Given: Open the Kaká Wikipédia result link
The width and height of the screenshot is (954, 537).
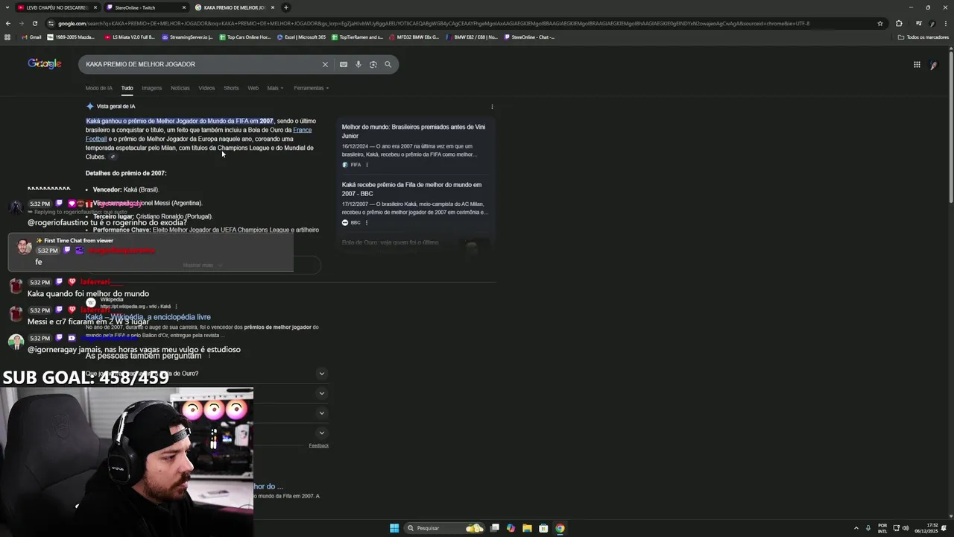Looking at the screenshot, I should pyautogui.click(x=148, y=317).
